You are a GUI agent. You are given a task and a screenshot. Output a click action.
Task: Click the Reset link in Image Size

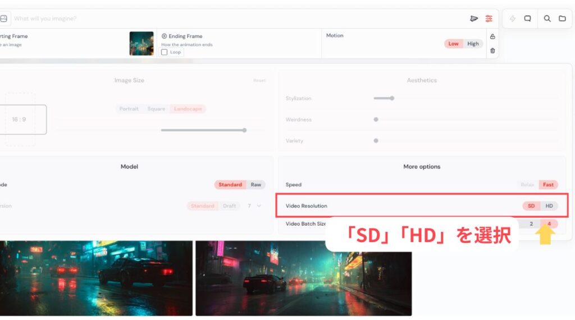click(259, 81)
